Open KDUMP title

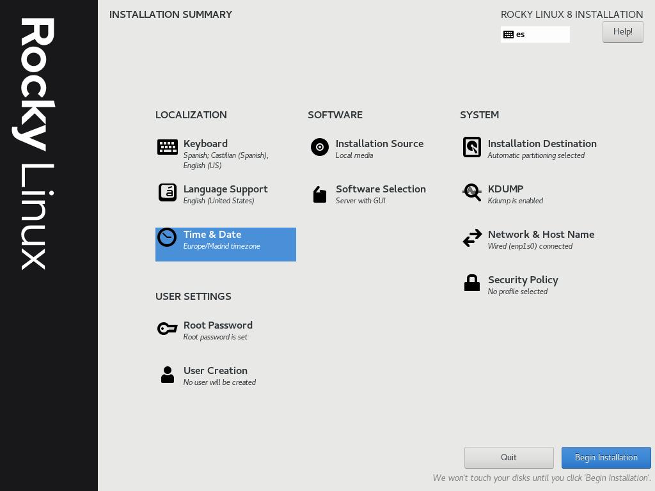(505, 189)
